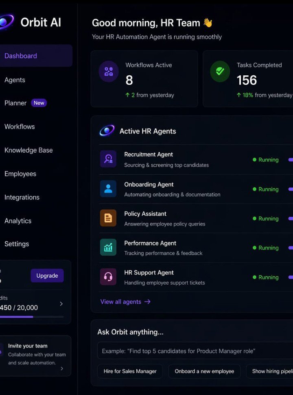Click the Performance Agent title
The image size is (293, 395).
[x=150, y=243]
